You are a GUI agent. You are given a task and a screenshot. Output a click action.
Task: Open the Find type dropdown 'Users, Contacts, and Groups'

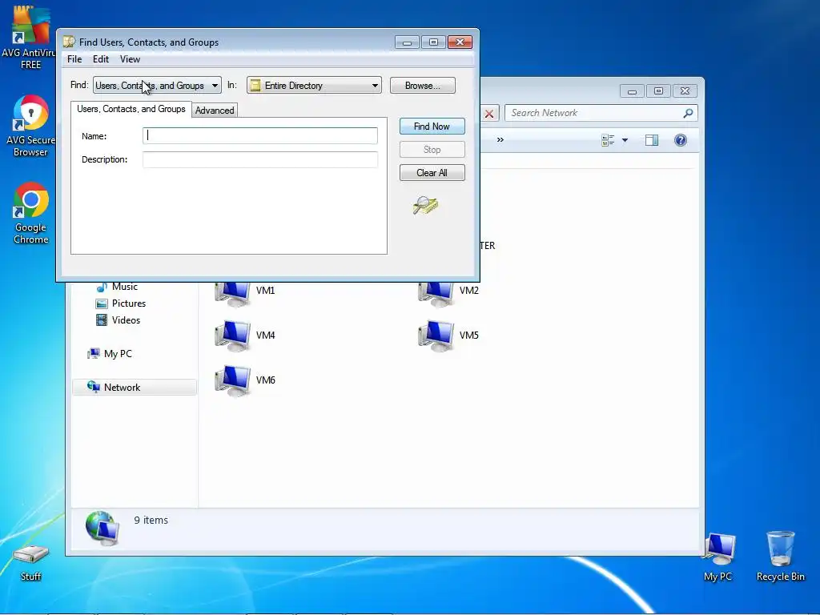pyautogui.click(x=157, y=85)
